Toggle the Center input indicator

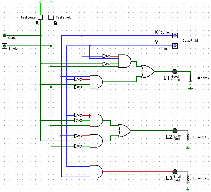pyautogui.click(x=4, y=35)
